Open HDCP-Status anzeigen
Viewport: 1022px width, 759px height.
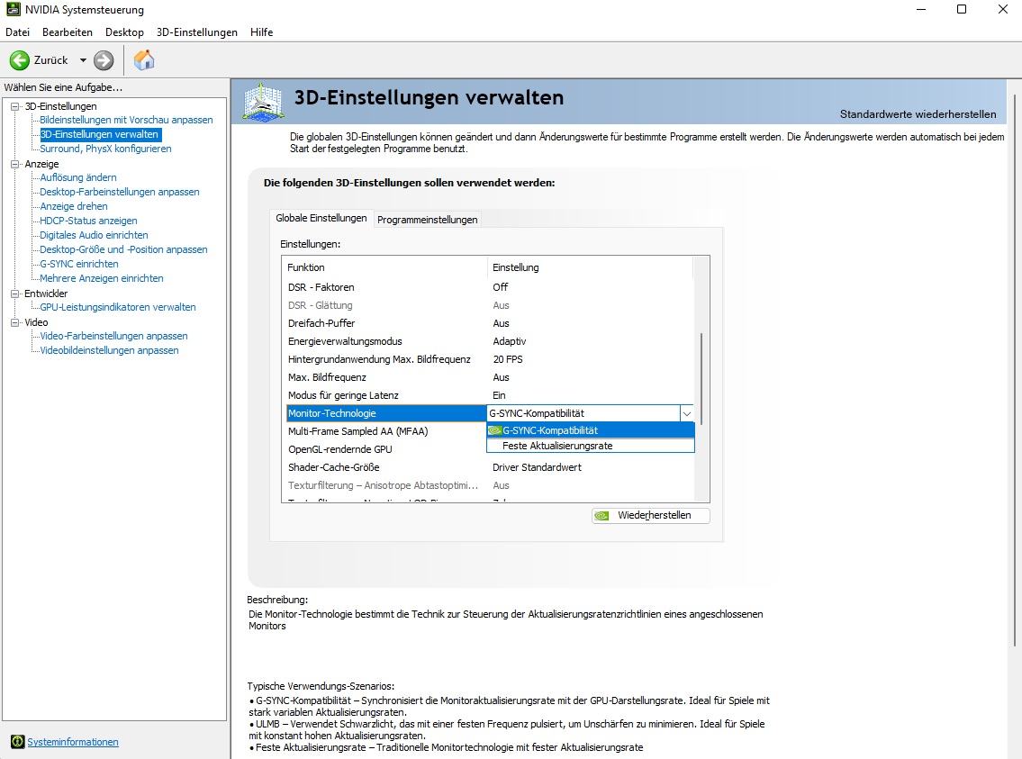[88, 221]
